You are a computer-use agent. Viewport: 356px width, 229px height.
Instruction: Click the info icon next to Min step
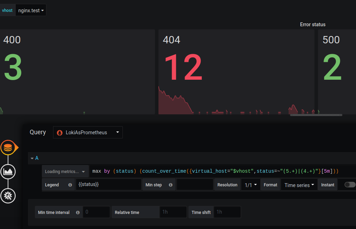pyautogui.click(x=171, y=185)
